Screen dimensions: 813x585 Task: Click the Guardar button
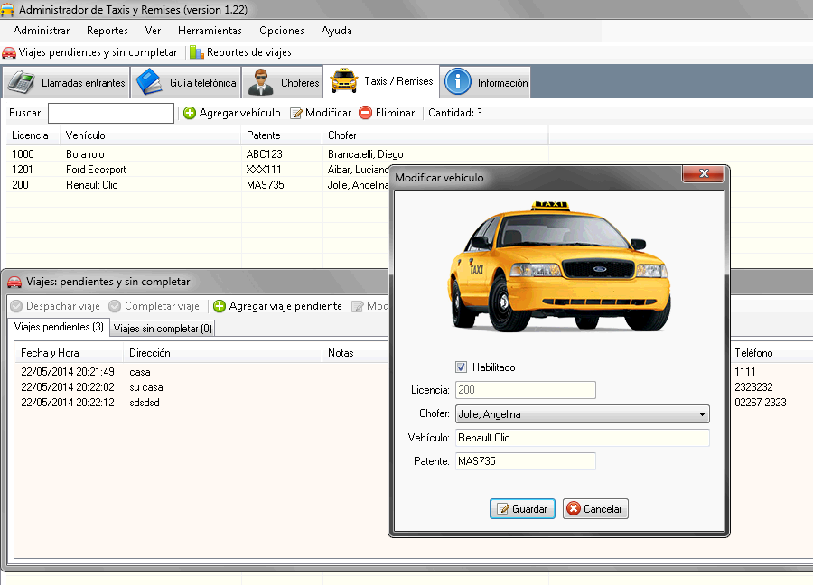522,509
